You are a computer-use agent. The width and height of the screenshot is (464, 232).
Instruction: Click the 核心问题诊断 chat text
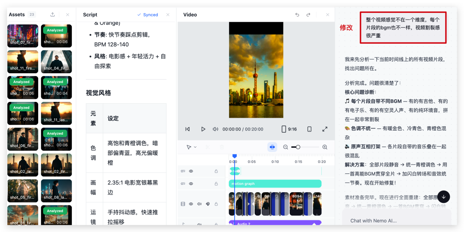361,92
